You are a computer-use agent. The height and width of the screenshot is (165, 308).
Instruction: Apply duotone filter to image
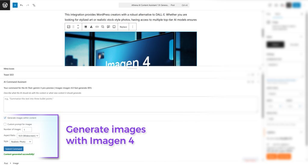pos(91,27)
